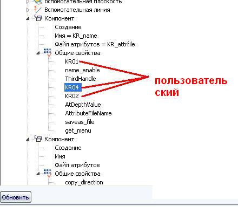Select Файл атрибутов = KR_attrfile row
Screen dimensions: 238x207
point(95,44)
